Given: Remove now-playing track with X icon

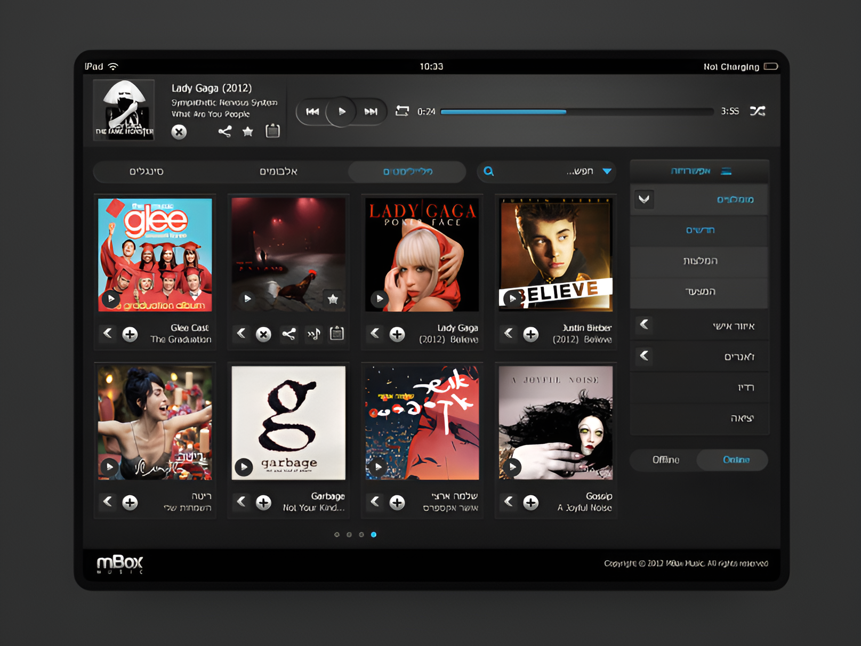Looking at the screenshot, I should [x=179, y=132].
